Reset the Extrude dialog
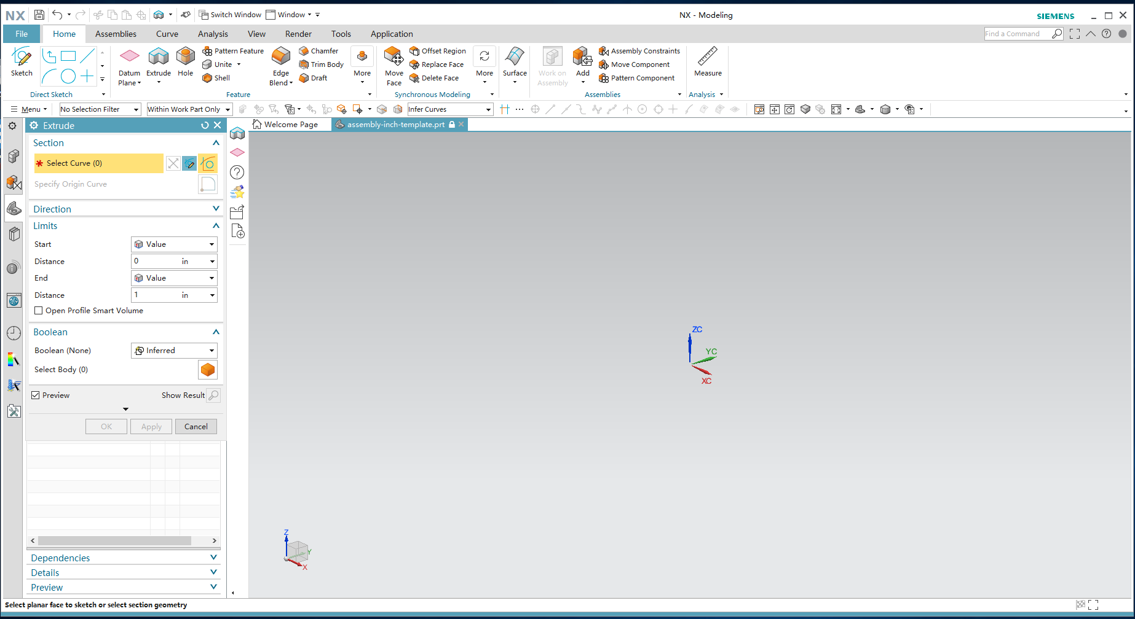Image resolution: width=1135 pixels, height=619 pixels. 205,125
